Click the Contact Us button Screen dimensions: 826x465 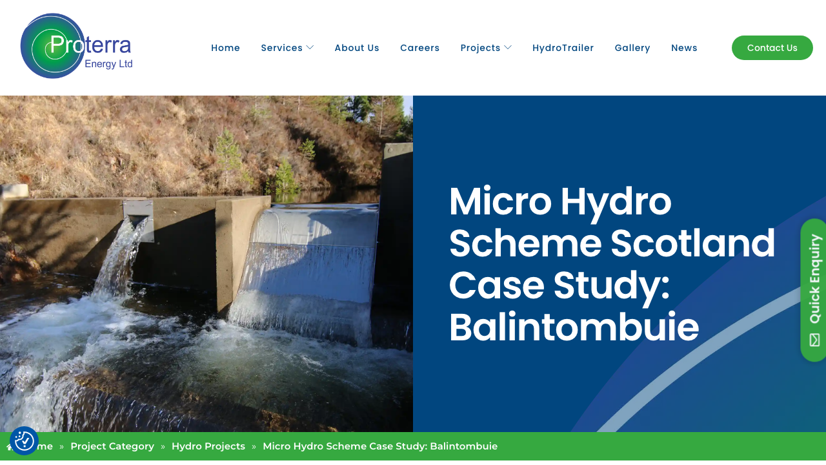(x=772, y=47)
